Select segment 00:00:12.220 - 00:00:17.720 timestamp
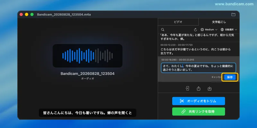The width and height of the screenshot is (257, 128). (x=176, y=45)
